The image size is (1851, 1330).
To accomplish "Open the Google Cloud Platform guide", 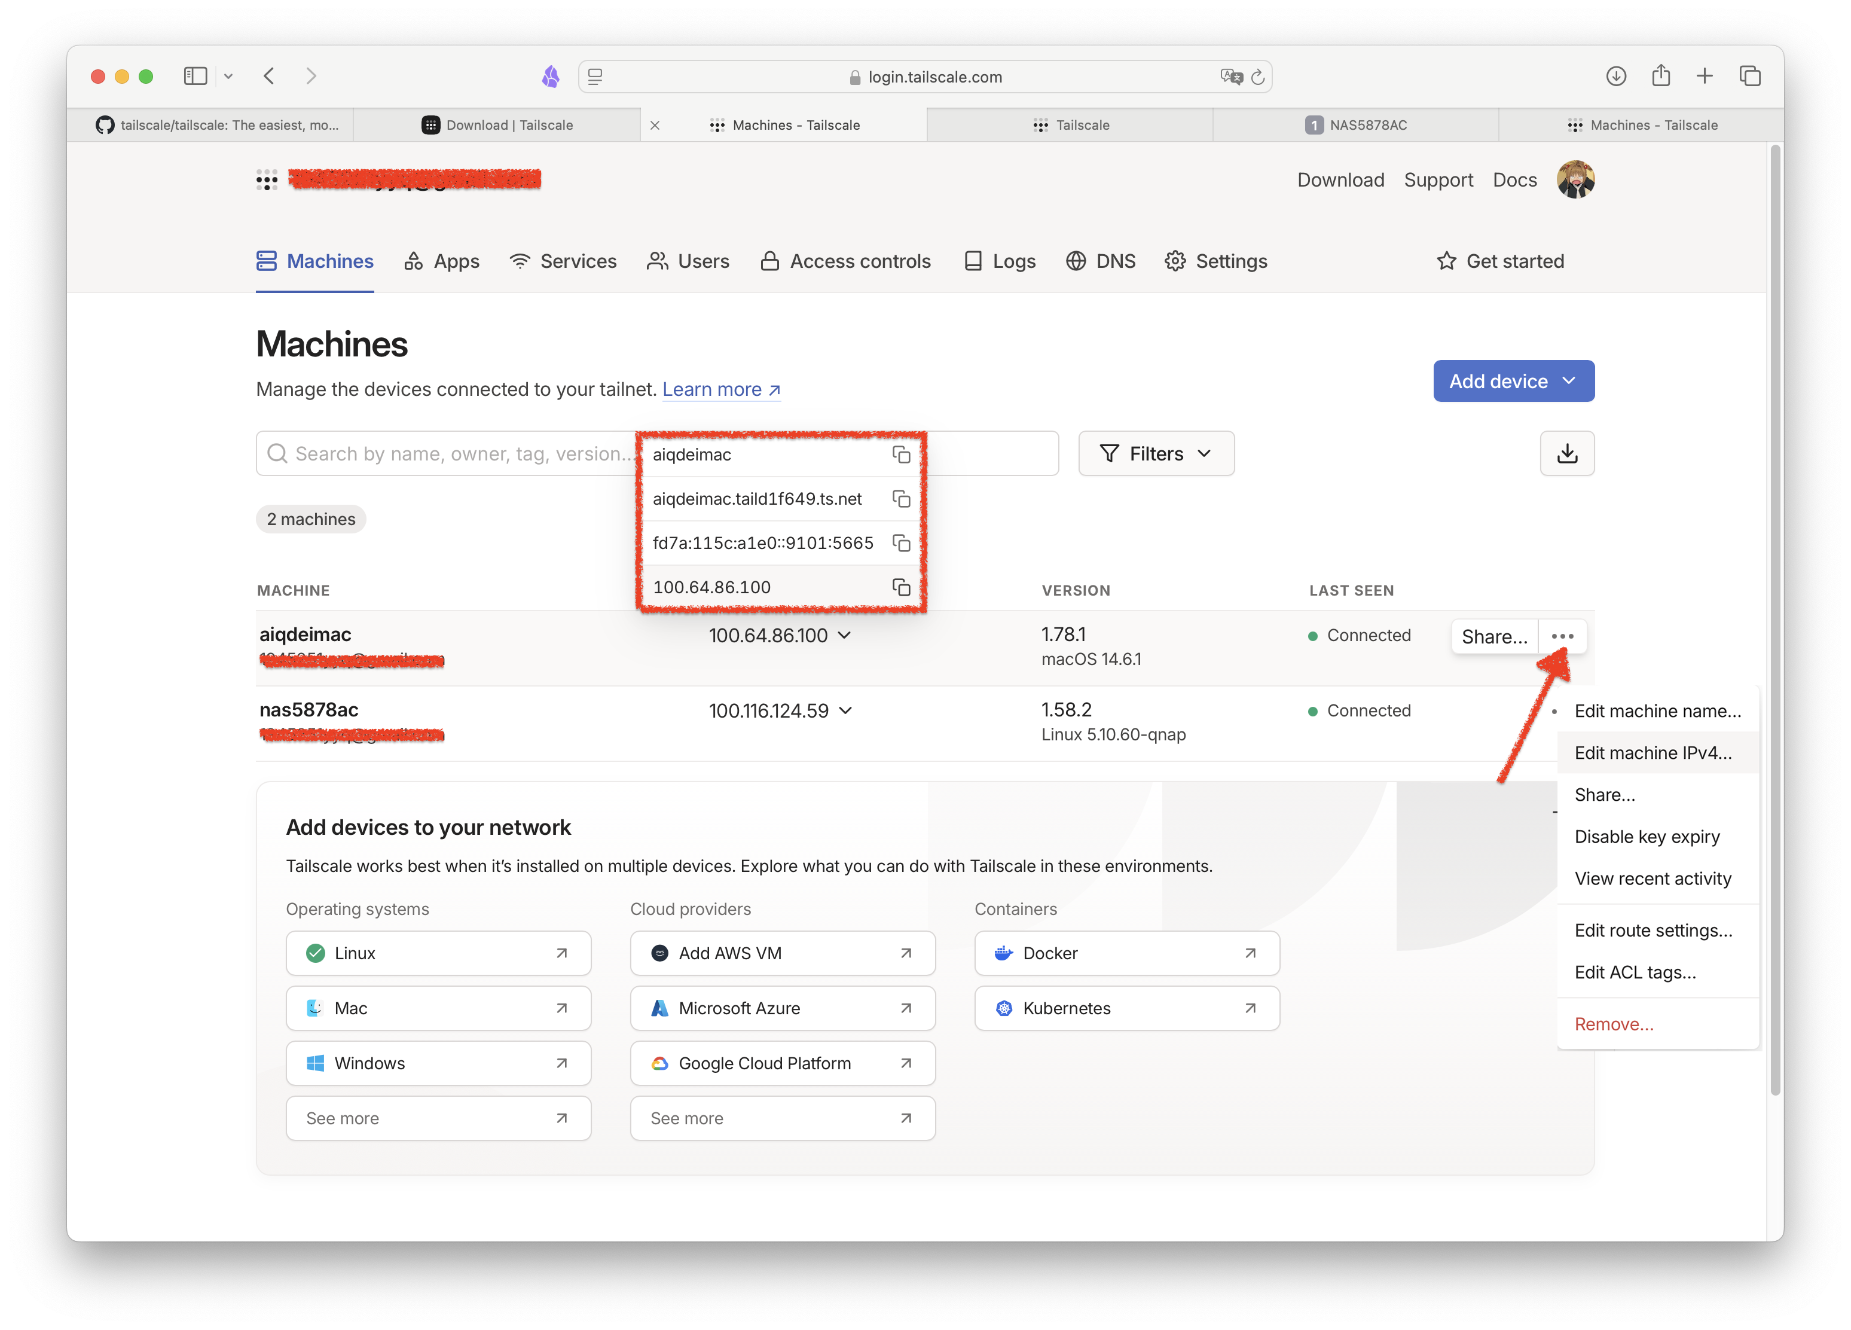I will tap(783, 1063).
